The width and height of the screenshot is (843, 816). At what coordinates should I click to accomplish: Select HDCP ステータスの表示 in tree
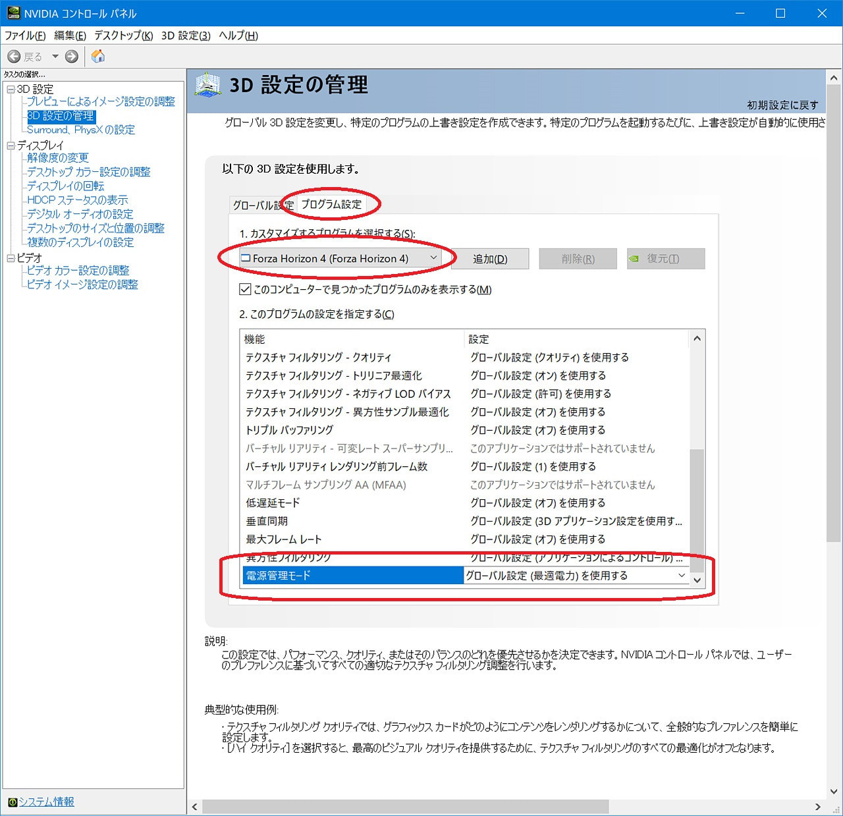78,200
